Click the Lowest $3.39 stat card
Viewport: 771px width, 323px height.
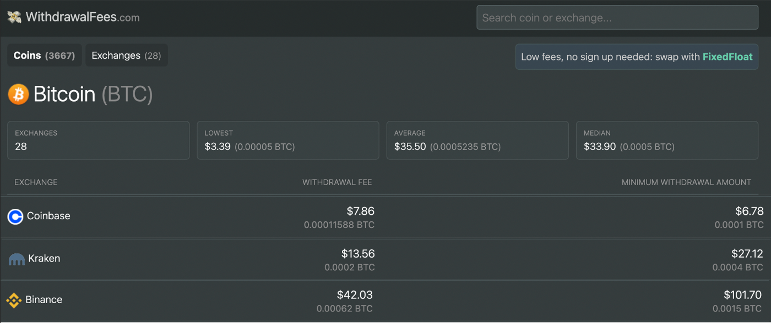pos(288,141)
